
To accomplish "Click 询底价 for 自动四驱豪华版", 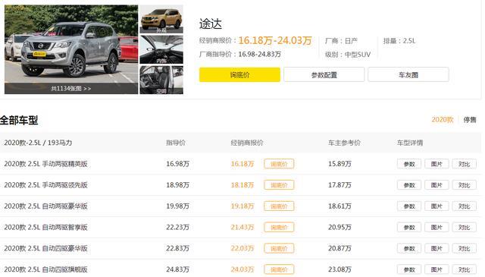I will tap(279, 248).
